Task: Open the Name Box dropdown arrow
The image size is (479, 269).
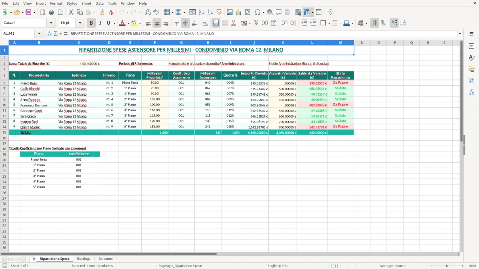Action: 39,33
